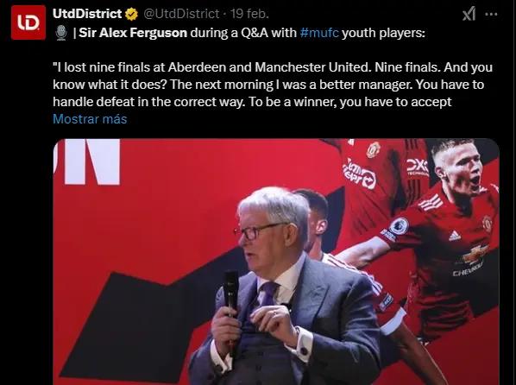Open Grok actions icon on the tweet

tap(469, 14)
